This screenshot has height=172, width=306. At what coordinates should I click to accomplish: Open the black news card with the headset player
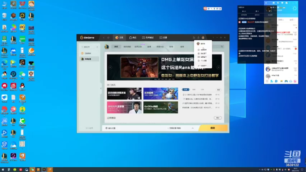(124, 93)
